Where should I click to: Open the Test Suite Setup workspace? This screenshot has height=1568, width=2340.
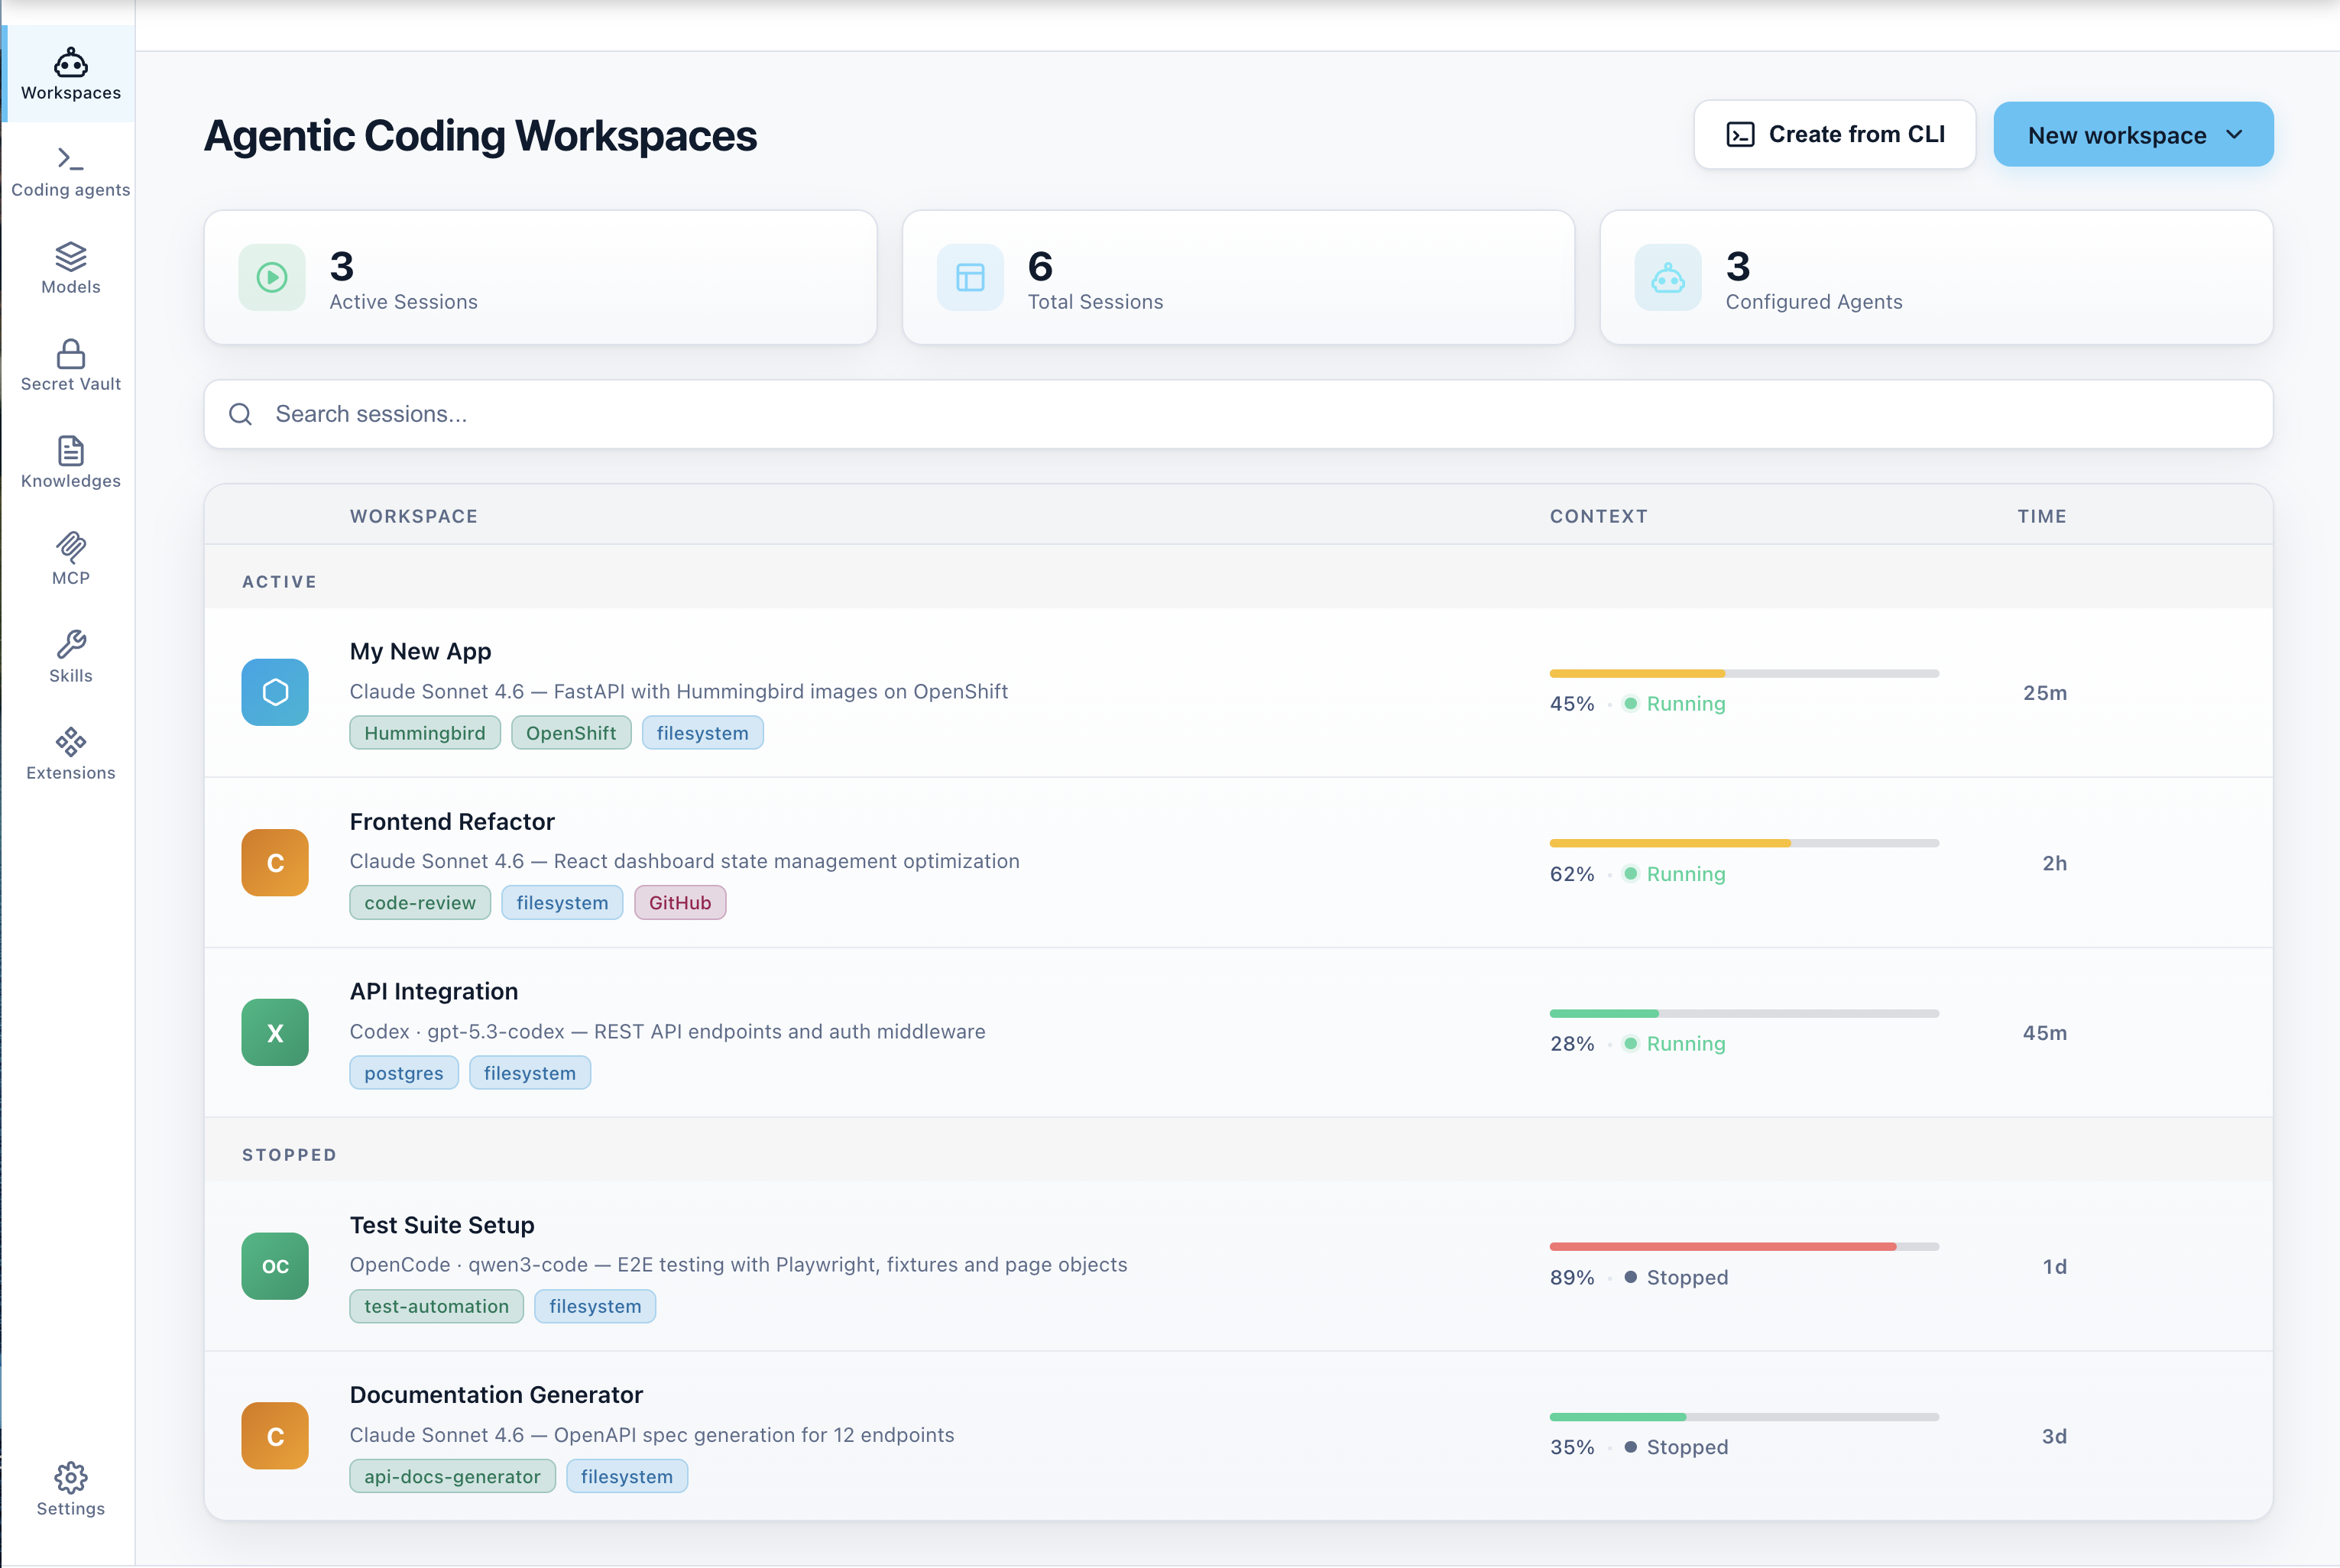pyautogui.click(x=1238, y=1266)
